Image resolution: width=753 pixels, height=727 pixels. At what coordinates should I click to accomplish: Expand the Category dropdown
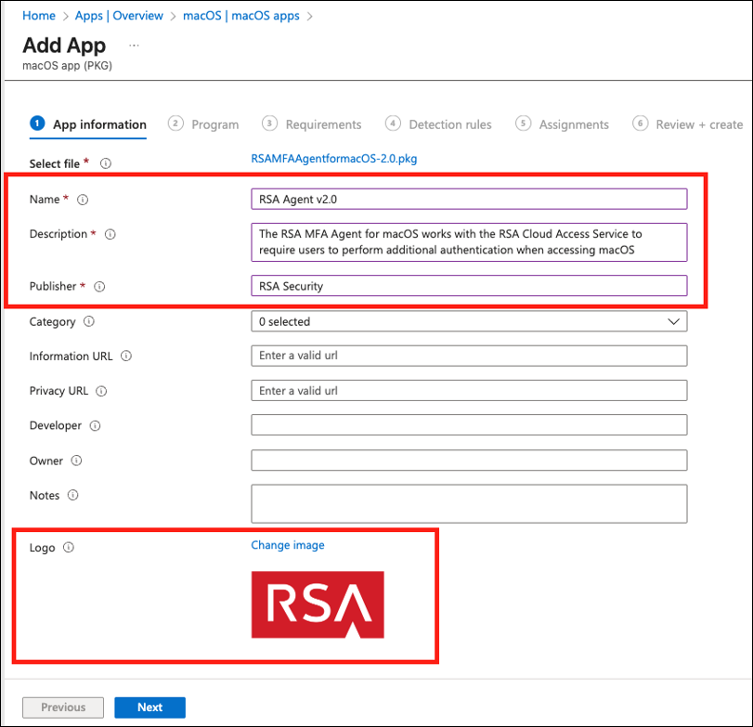pos(469,322)
